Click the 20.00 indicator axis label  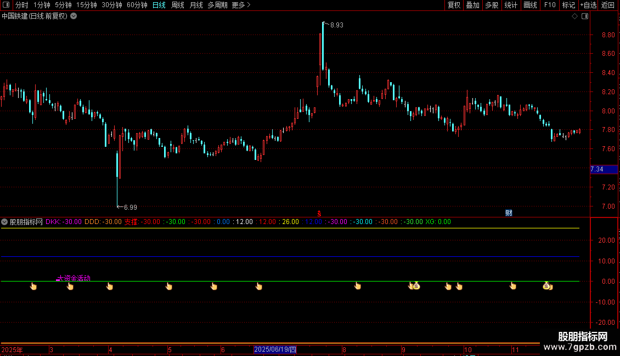[x=606, y=240]
